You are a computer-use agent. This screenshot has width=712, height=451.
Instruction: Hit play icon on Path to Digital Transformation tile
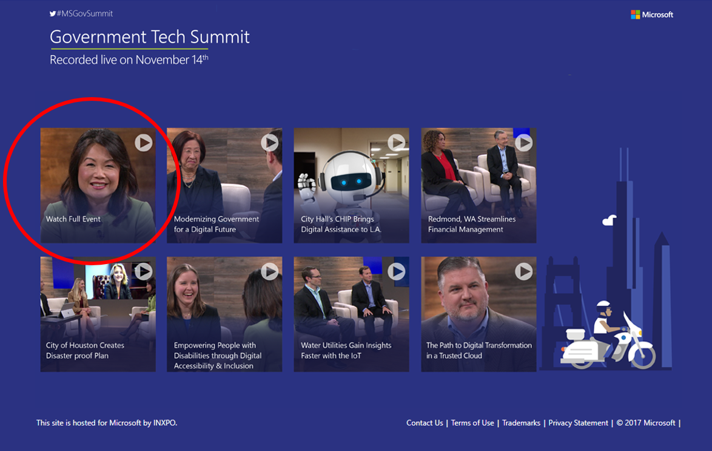523,271
